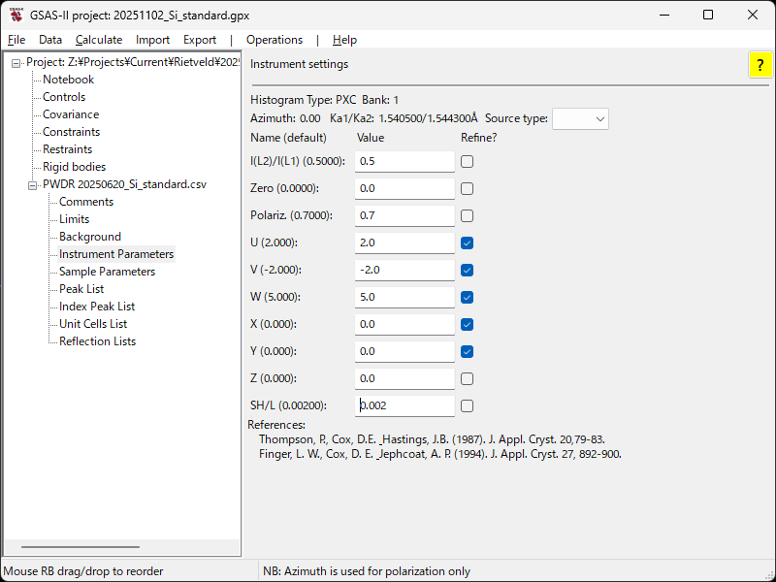
Task: Select Constraints in the project tree
Action: [x=71, y=132]
